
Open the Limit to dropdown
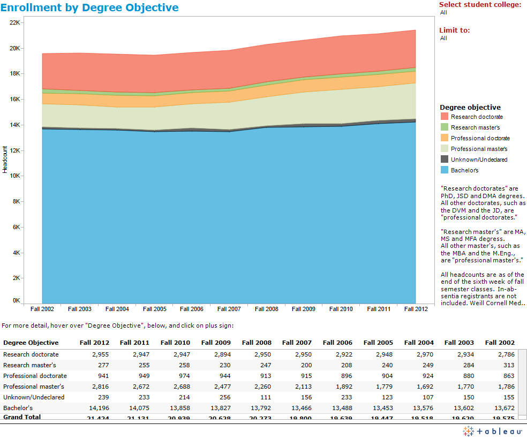[x=443, y=38]
